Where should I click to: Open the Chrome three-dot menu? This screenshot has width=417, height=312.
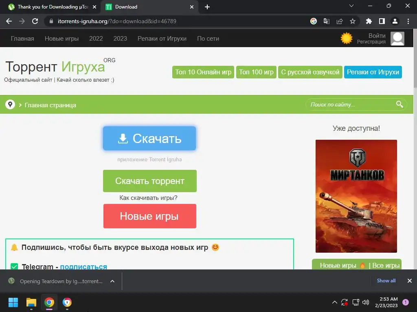click(408, 21)
